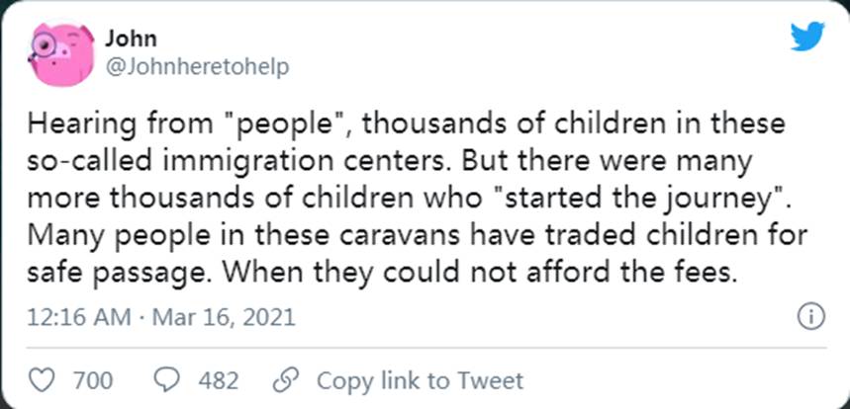
Task: Click the reply speech bubble icon
Action: point(169,379)
